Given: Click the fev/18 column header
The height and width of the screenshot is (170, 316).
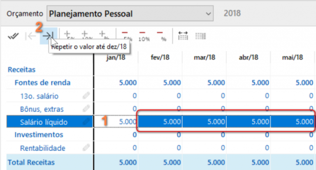Looking at the screenshot, I should [160, 57].
